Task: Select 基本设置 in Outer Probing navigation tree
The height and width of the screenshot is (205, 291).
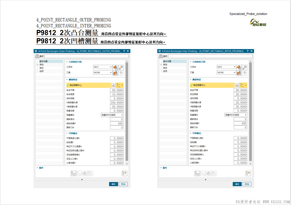Action: [43, 61]
